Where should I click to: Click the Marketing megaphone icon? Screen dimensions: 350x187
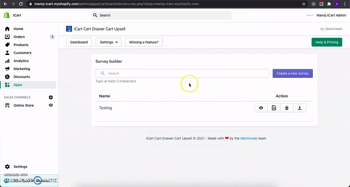tap(7, 69)
